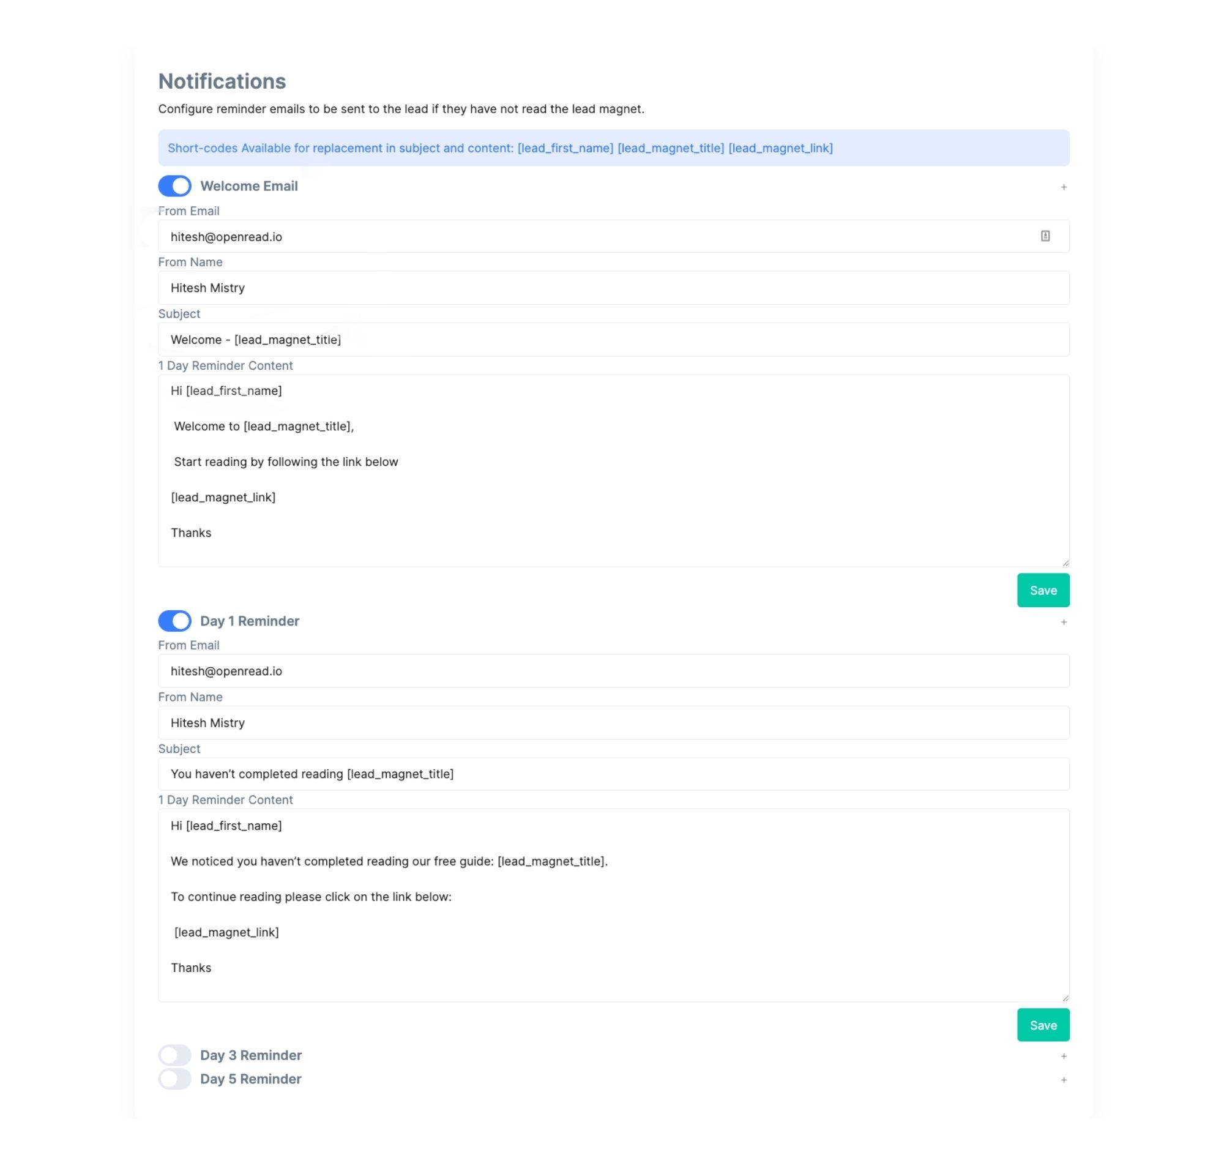Viewport: 1224px width, 1166px height.
Task: Expand the Day 3 Reminder plus icon
Action: [x=1063, y=1056]
